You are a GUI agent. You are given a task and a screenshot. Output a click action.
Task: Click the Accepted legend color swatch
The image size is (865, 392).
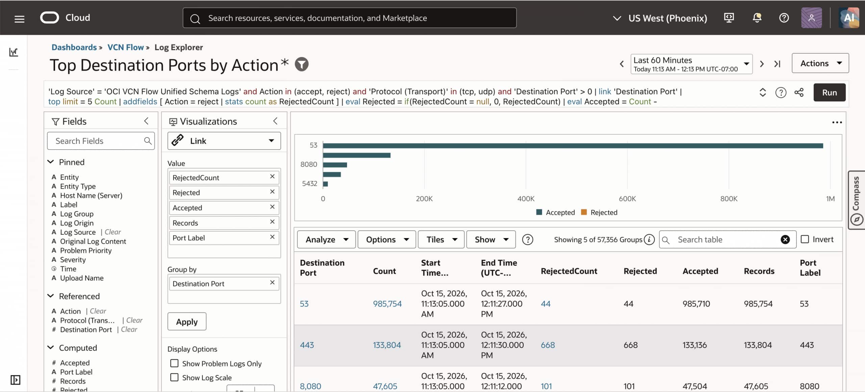[539, 212]
